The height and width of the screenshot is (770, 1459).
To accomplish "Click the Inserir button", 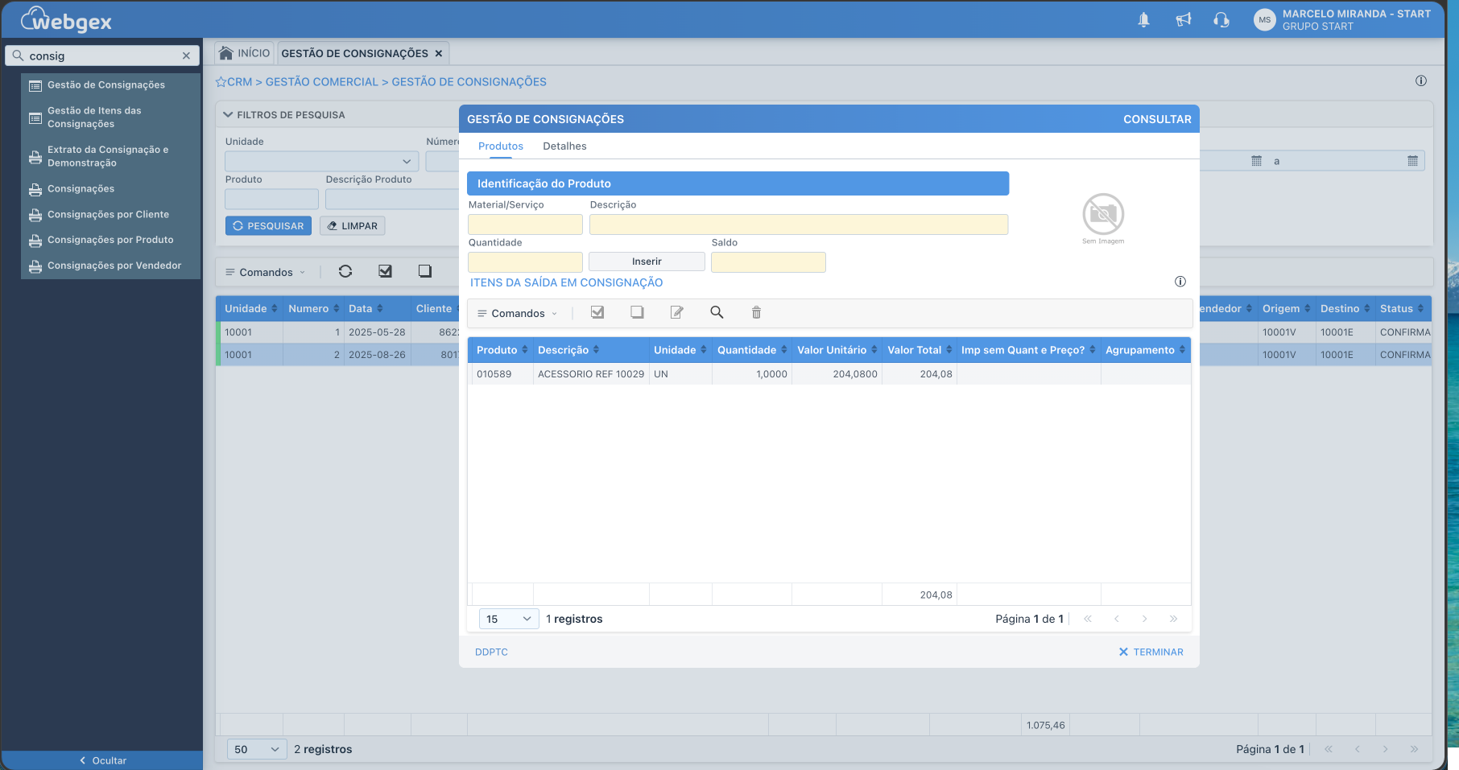I will point(647,261).
